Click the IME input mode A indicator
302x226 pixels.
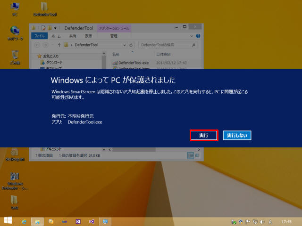tap(270, 222)
